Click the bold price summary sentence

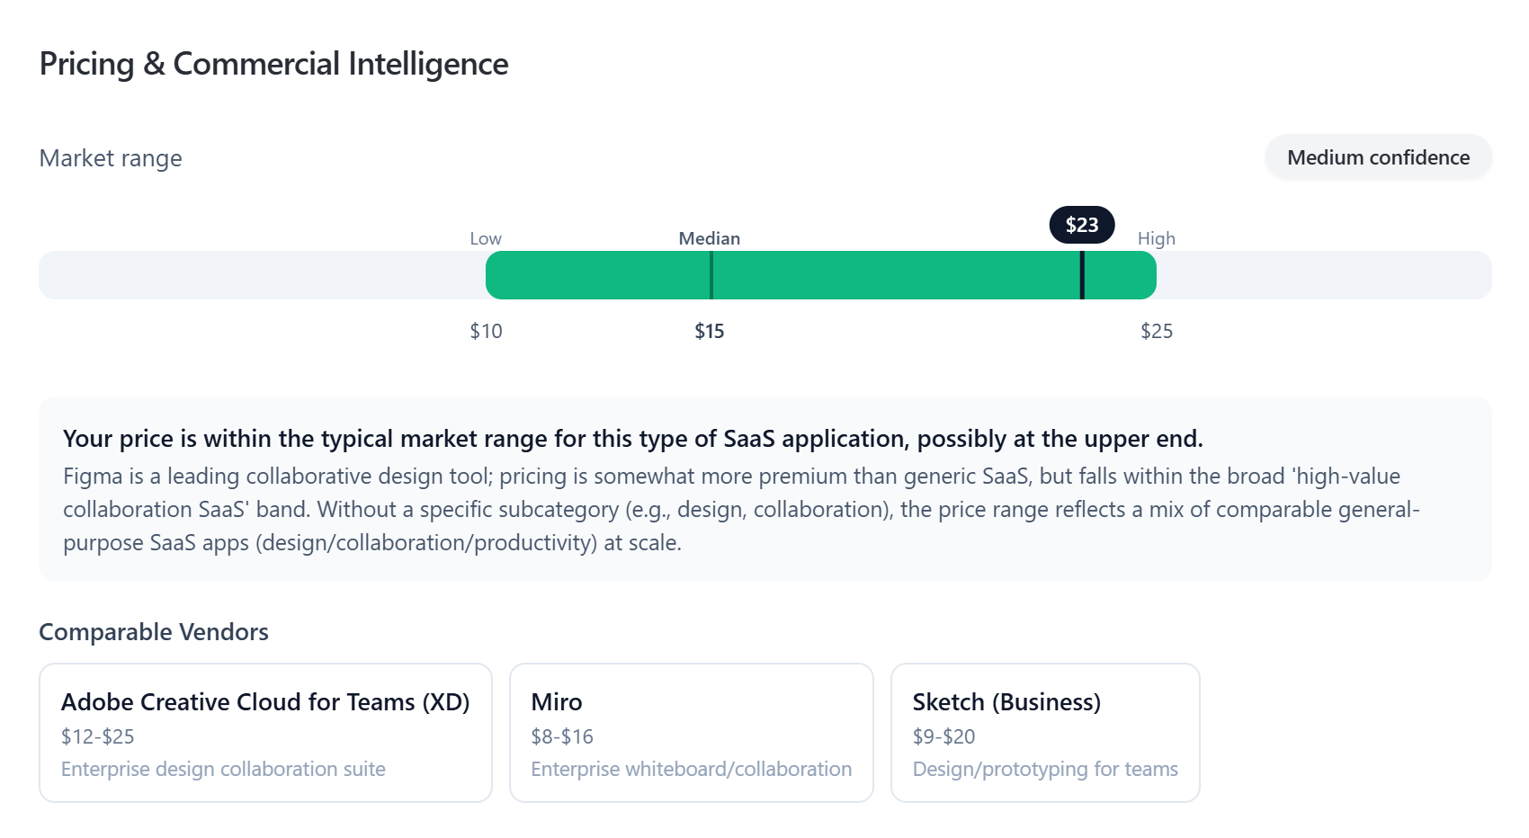coord(633,439)
